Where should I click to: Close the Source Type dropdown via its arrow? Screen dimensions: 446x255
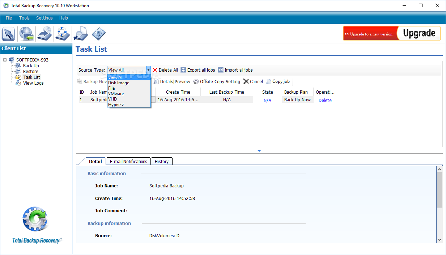148,70
